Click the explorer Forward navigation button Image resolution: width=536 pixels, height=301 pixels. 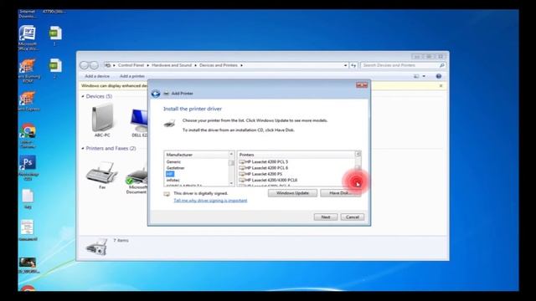pyautogui.click(x=94, y=65)
